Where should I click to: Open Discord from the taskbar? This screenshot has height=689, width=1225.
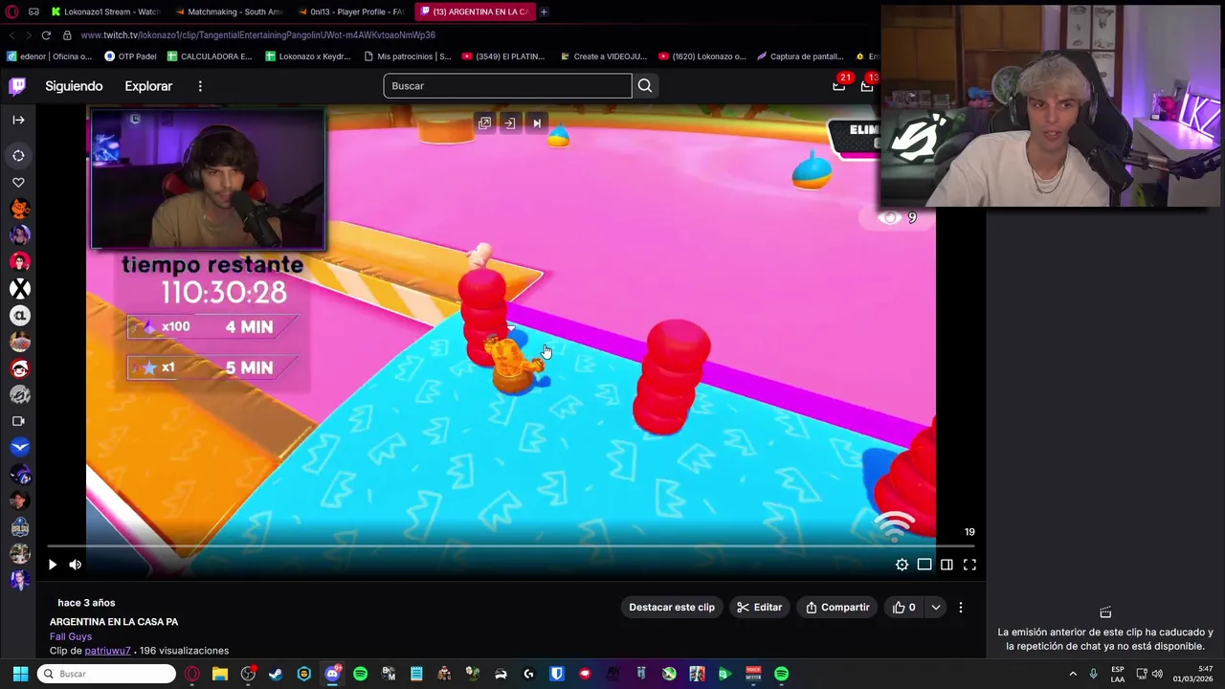tap(332, 674)
